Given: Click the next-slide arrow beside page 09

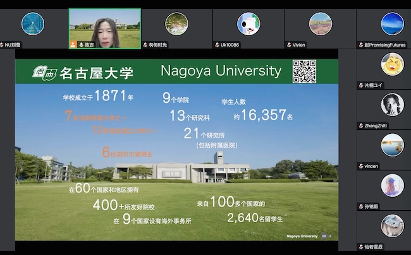Looking at the screenshot, I should [330, 236].
